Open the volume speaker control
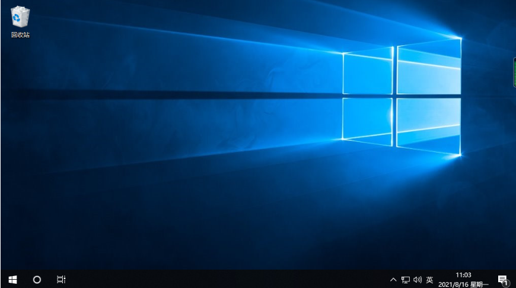 (x=418, y=280)
